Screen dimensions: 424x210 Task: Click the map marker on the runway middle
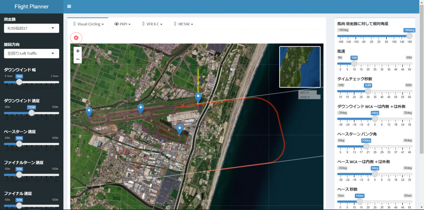pos(141,109)
